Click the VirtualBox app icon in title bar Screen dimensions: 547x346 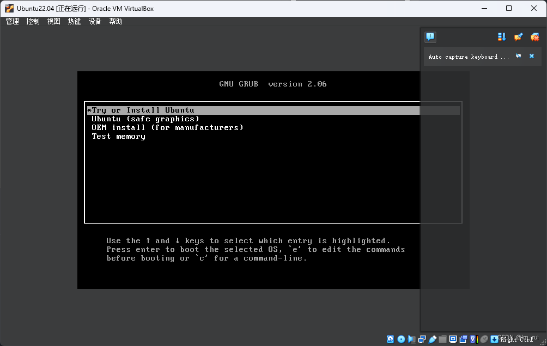(9, 8)
